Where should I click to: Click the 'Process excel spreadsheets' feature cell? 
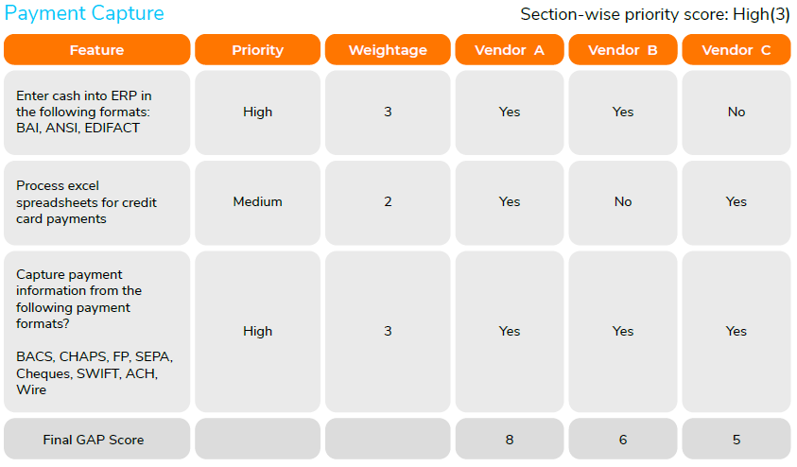96,201
